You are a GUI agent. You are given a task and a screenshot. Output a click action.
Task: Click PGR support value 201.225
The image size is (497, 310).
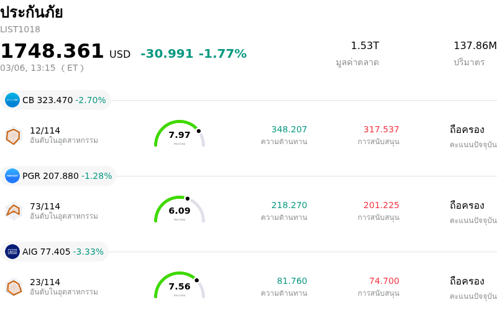pyautogui.click(x=381, y=205)
